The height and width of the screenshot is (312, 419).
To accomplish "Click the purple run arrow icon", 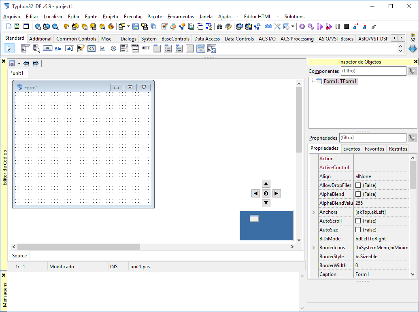I will tap(320, 26).
